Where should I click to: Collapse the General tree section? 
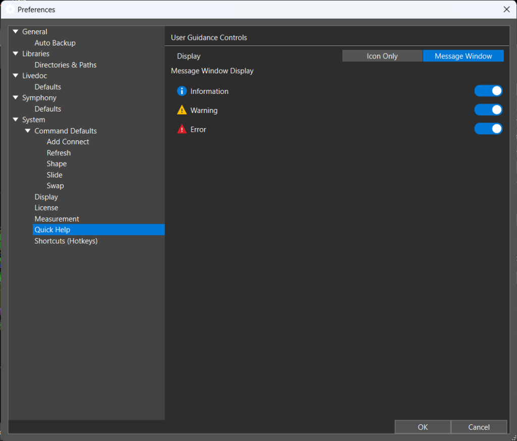16,32
